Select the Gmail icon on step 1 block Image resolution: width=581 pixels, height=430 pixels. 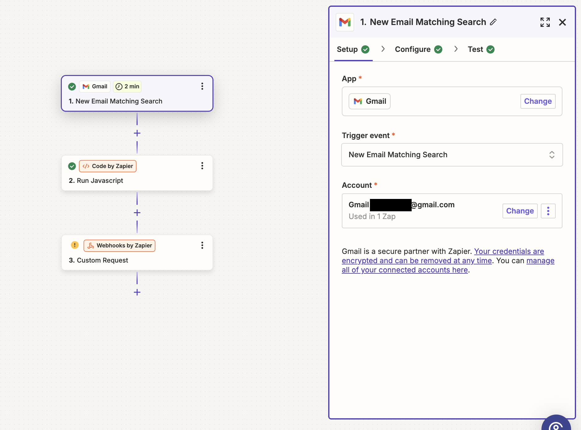(x=86, y=86)
